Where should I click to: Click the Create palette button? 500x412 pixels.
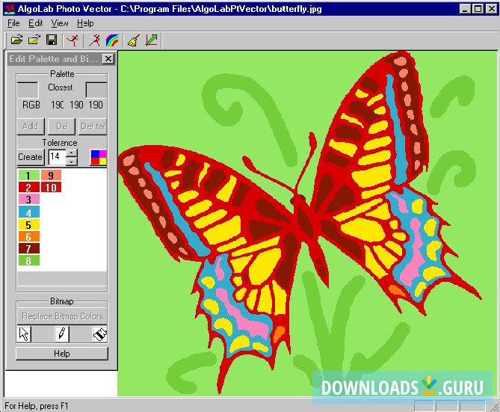click(x=31, y=157)
